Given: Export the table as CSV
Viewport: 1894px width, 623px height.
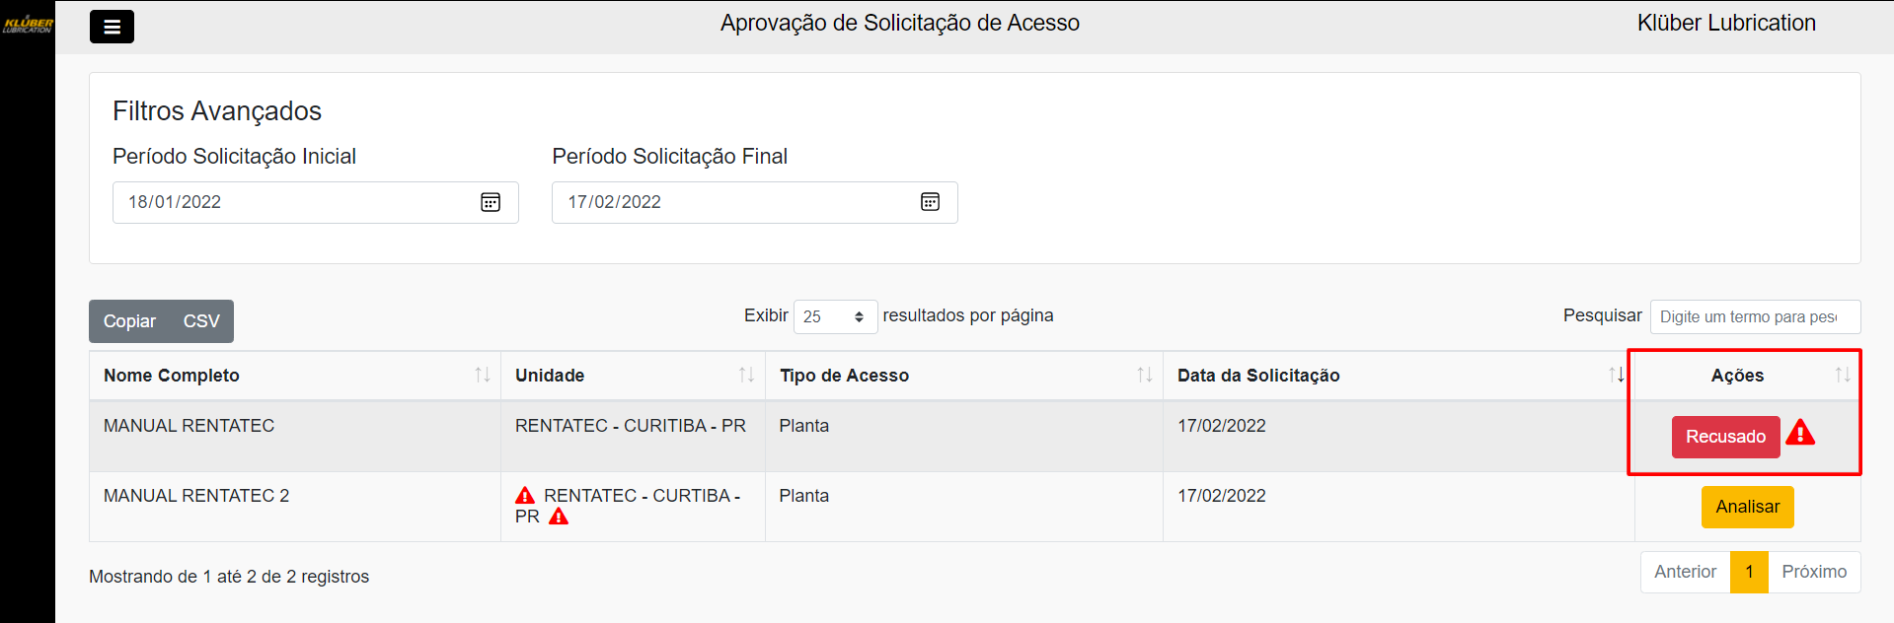Looking at the screenshot, I should click(x=201, y=321).
